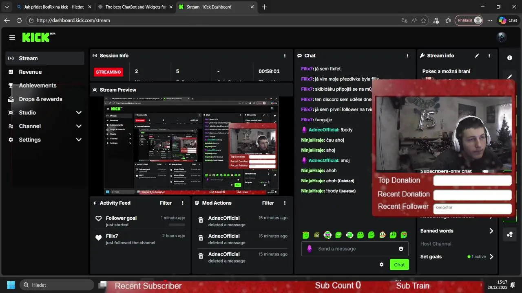Click the browser address bar
The width and height of the screenshot is (522, 293).
[212, 20]
